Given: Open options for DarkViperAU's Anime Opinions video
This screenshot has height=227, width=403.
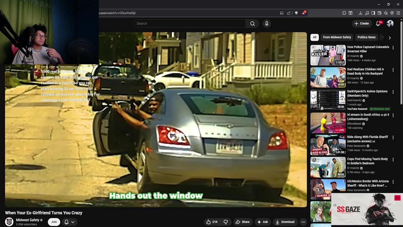Looking at the screenshot, I should [393, 92].
